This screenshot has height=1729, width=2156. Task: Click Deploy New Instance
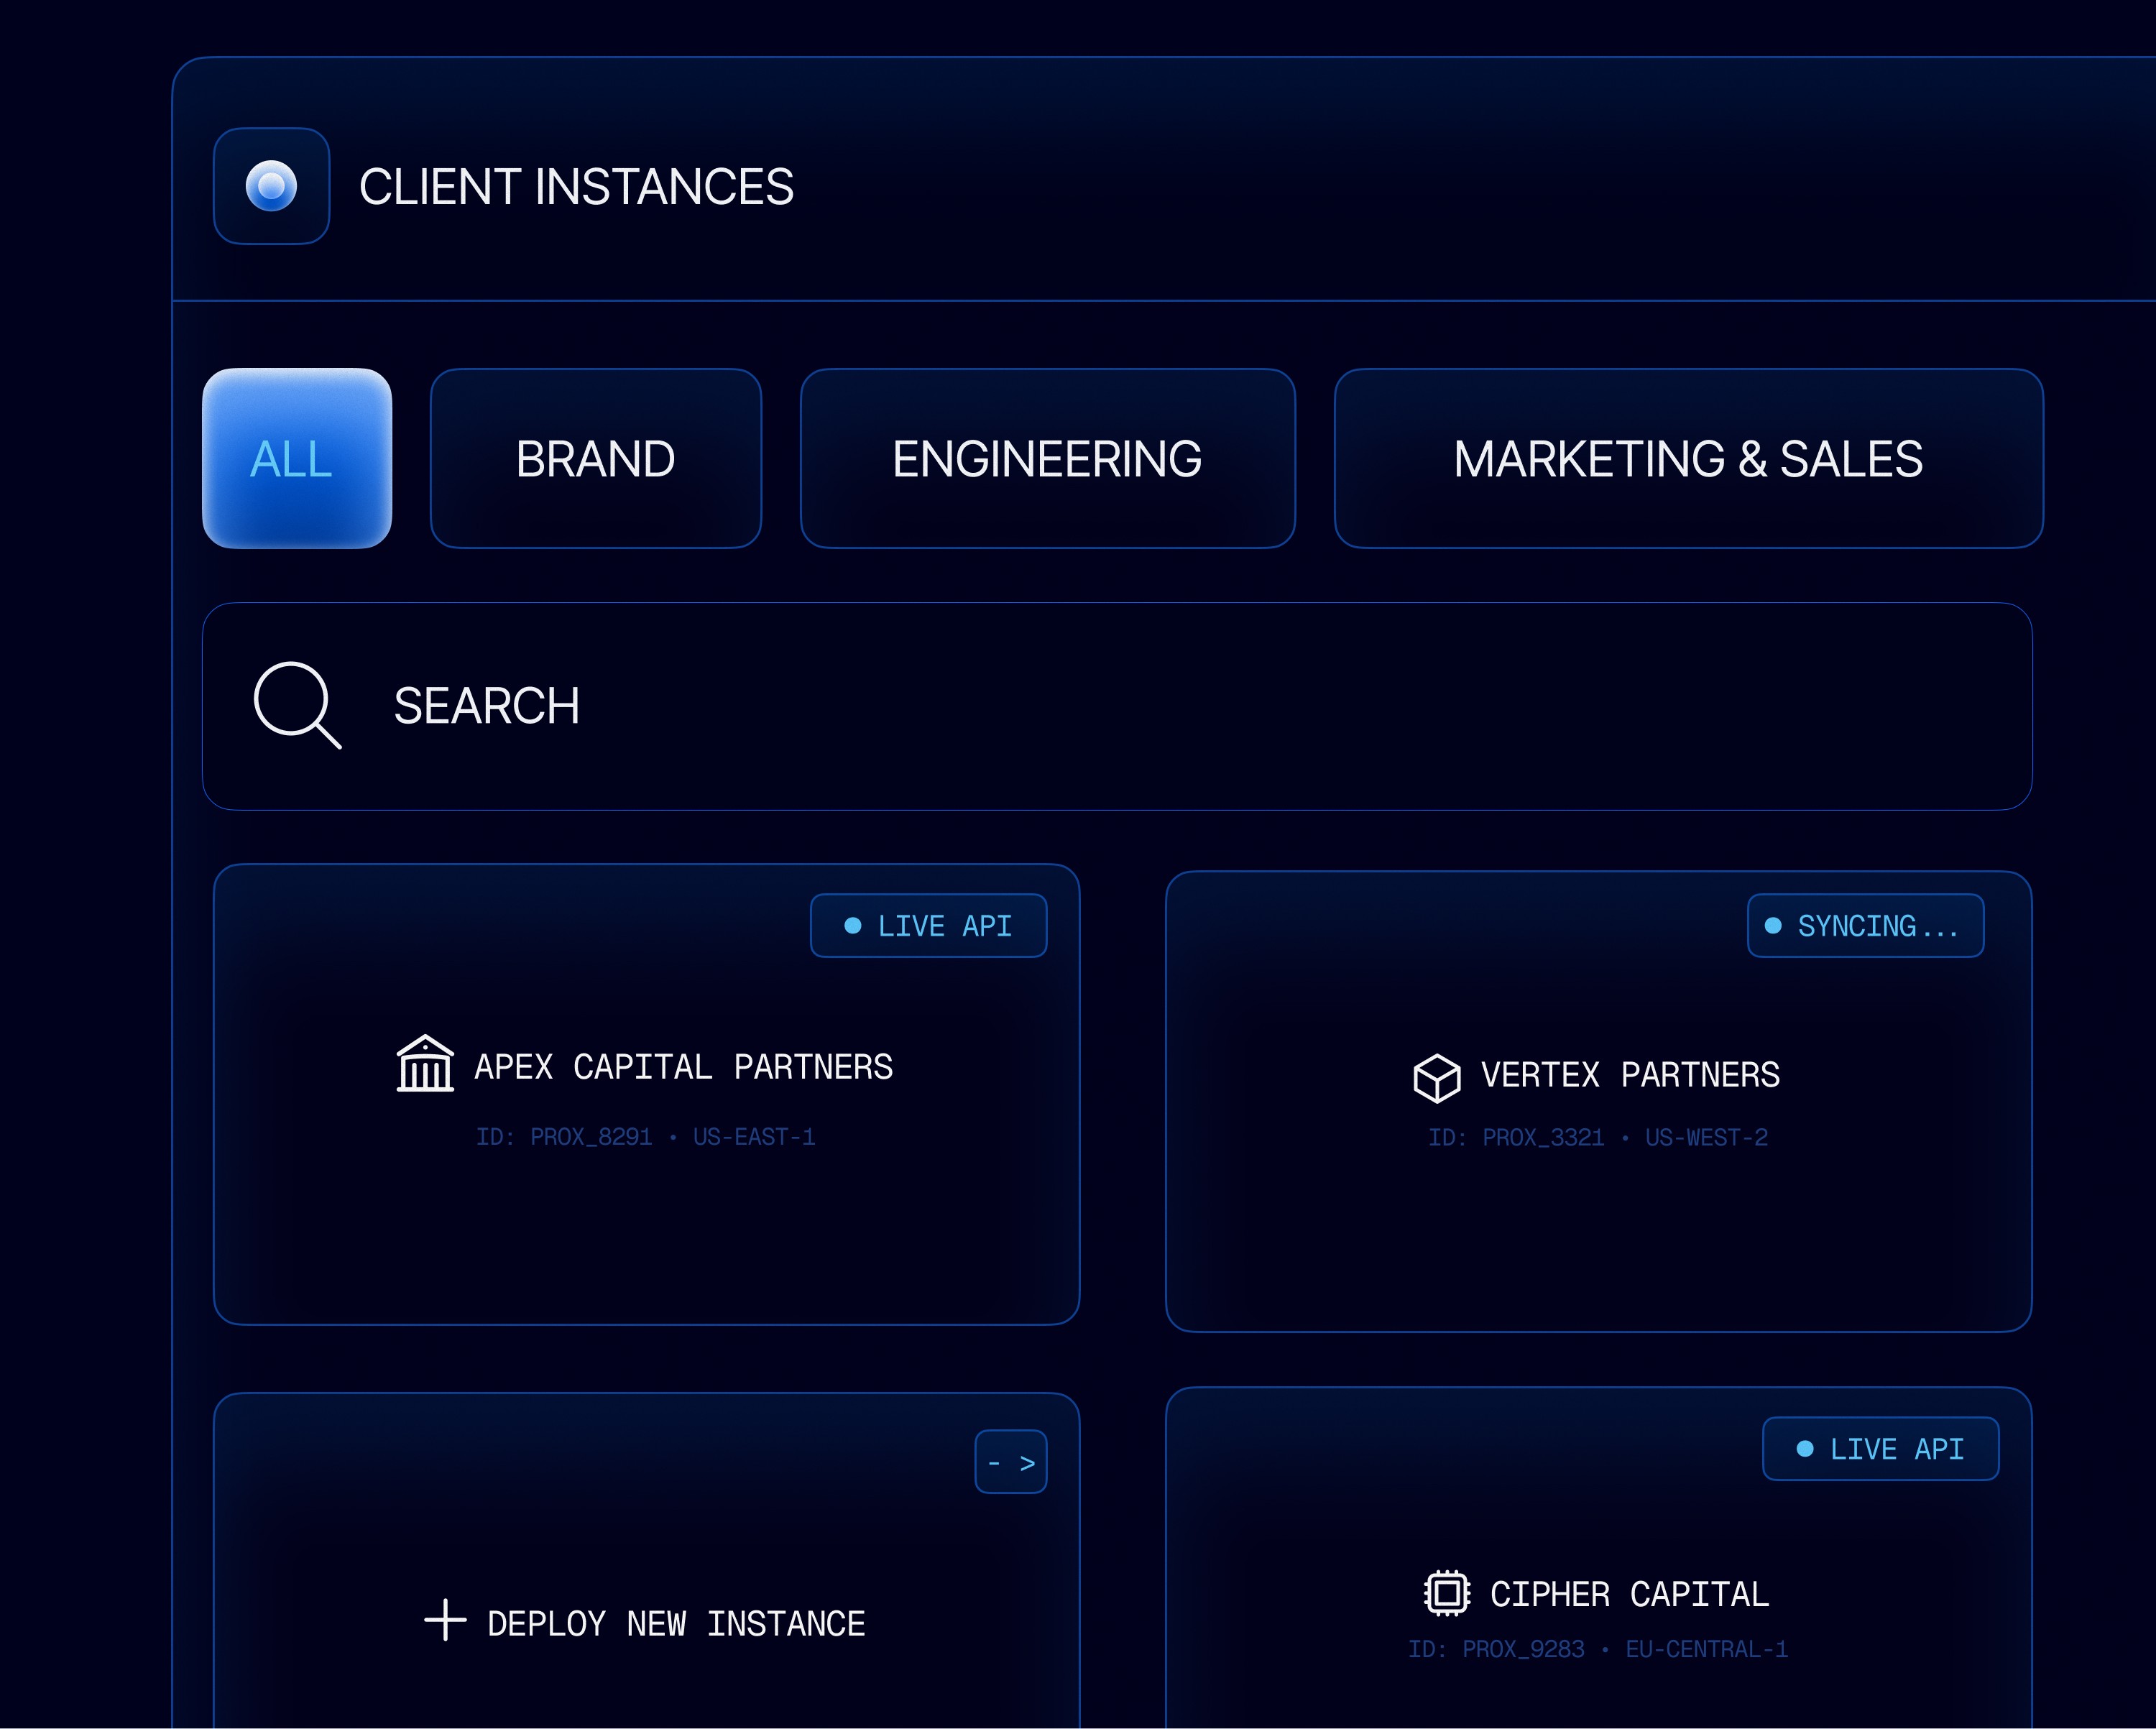[x=676, y=1623]
